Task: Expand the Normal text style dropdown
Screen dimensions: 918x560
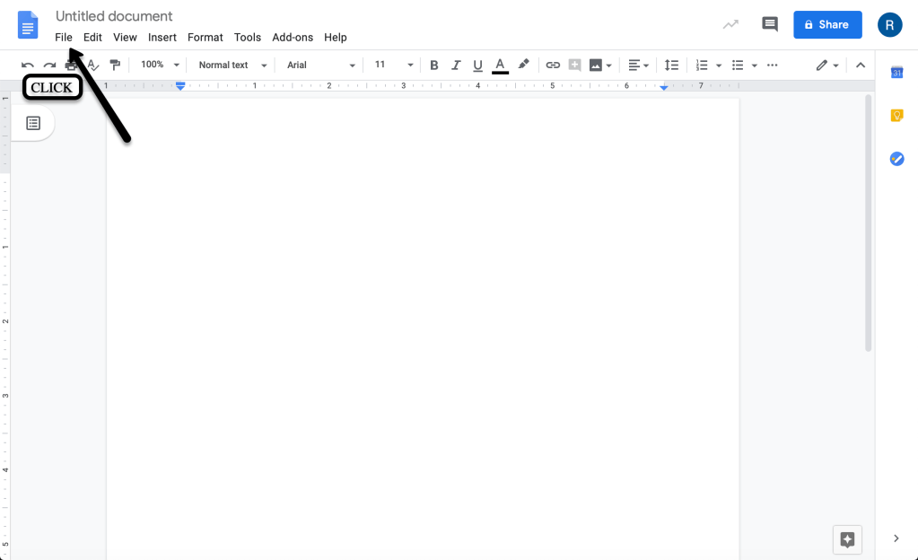Action: coord(233,66)
